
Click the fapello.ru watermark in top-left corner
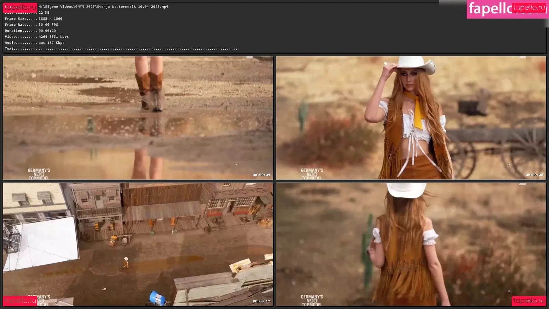point(20,8)
